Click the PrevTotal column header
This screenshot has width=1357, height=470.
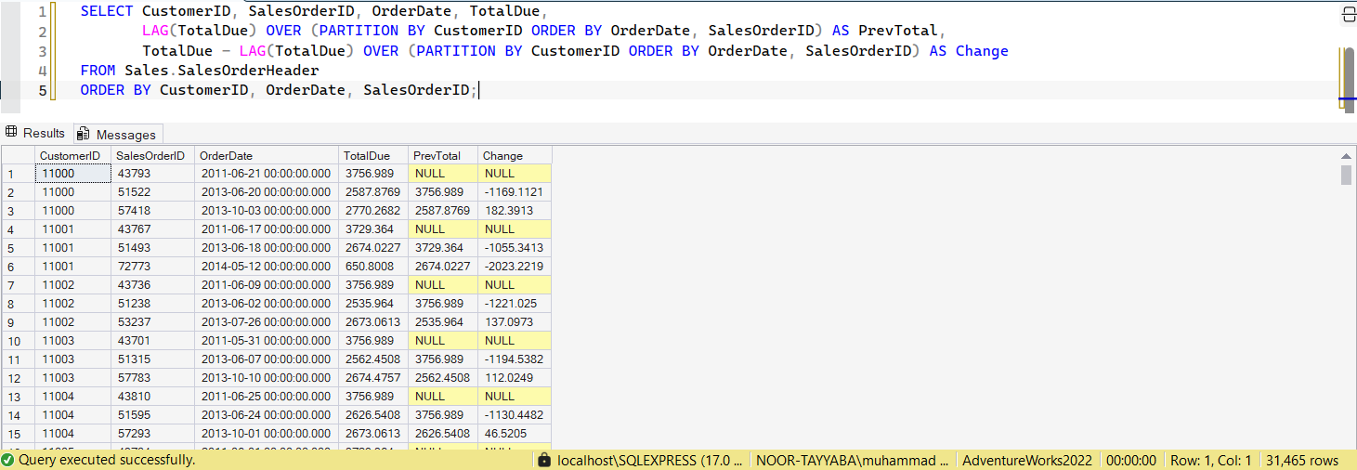pyautogui.click(x=443, y=155)
